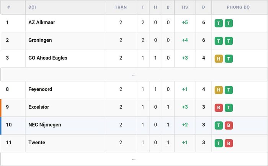Image resolution: width=268 pixels, height=166 pixels.
Task: Click Excelsior's red B loss badge
Action: (x=219, y=108)
